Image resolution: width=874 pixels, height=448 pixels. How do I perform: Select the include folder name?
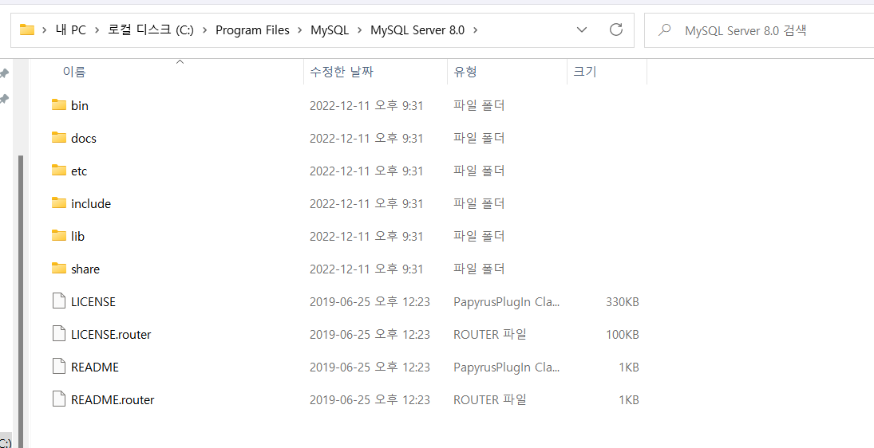[x=91, y=204]
